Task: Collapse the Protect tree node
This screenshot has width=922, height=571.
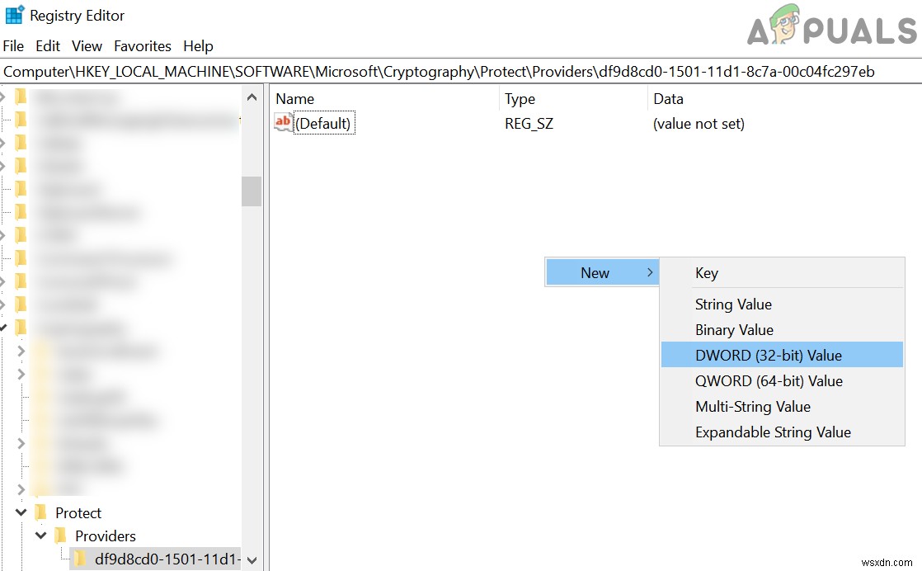Action: (x=21, y=512)
